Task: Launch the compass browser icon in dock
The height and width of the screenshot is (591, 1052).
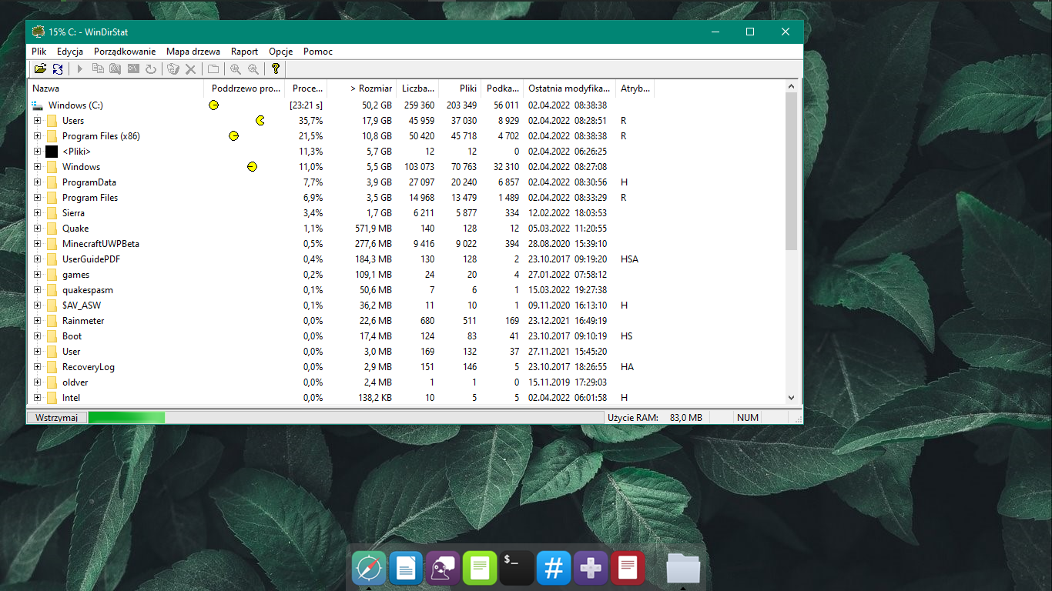Action: tap(369, 569)
